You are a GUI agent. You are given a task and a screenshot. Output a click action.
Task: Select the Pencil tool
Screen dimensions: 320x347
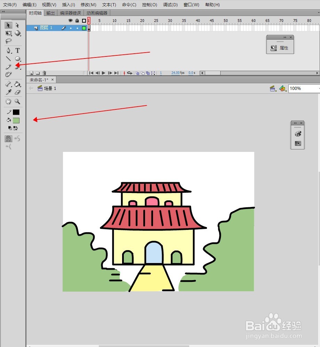[x=8, y=67]
